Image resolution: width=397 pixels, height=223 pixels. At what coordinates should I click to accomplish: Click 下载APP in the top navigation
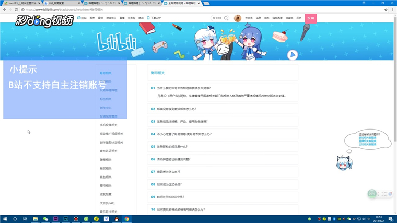[156, 18]
